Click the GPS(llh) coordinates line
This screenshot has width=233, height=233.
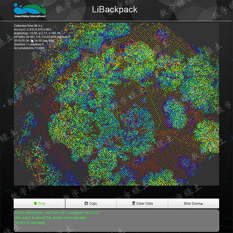coord(42,37)
